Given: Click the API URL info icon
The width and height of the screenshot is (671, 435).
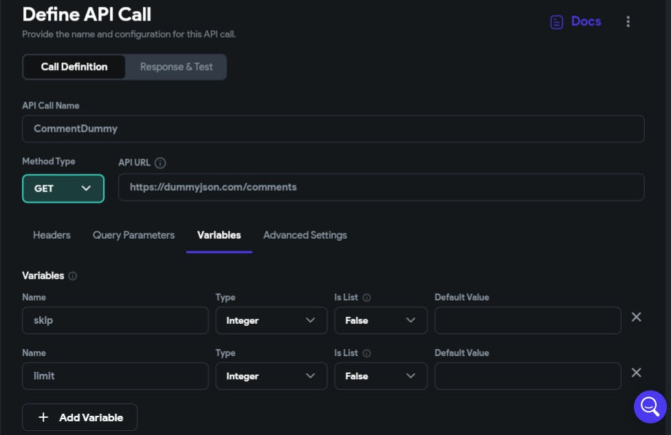Looking at the screenshot, I should pos(160,163).
